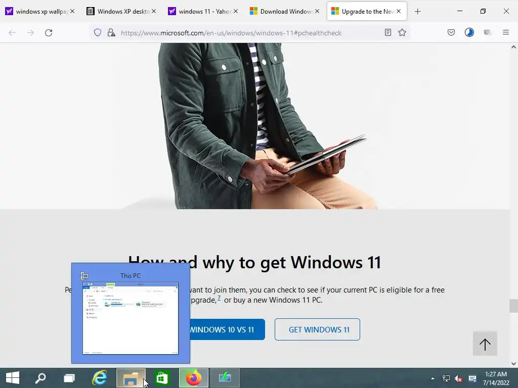Screen dimensions: 518x388
Task: Click the page scrollbar thumb
Action: tap(513, 306)
